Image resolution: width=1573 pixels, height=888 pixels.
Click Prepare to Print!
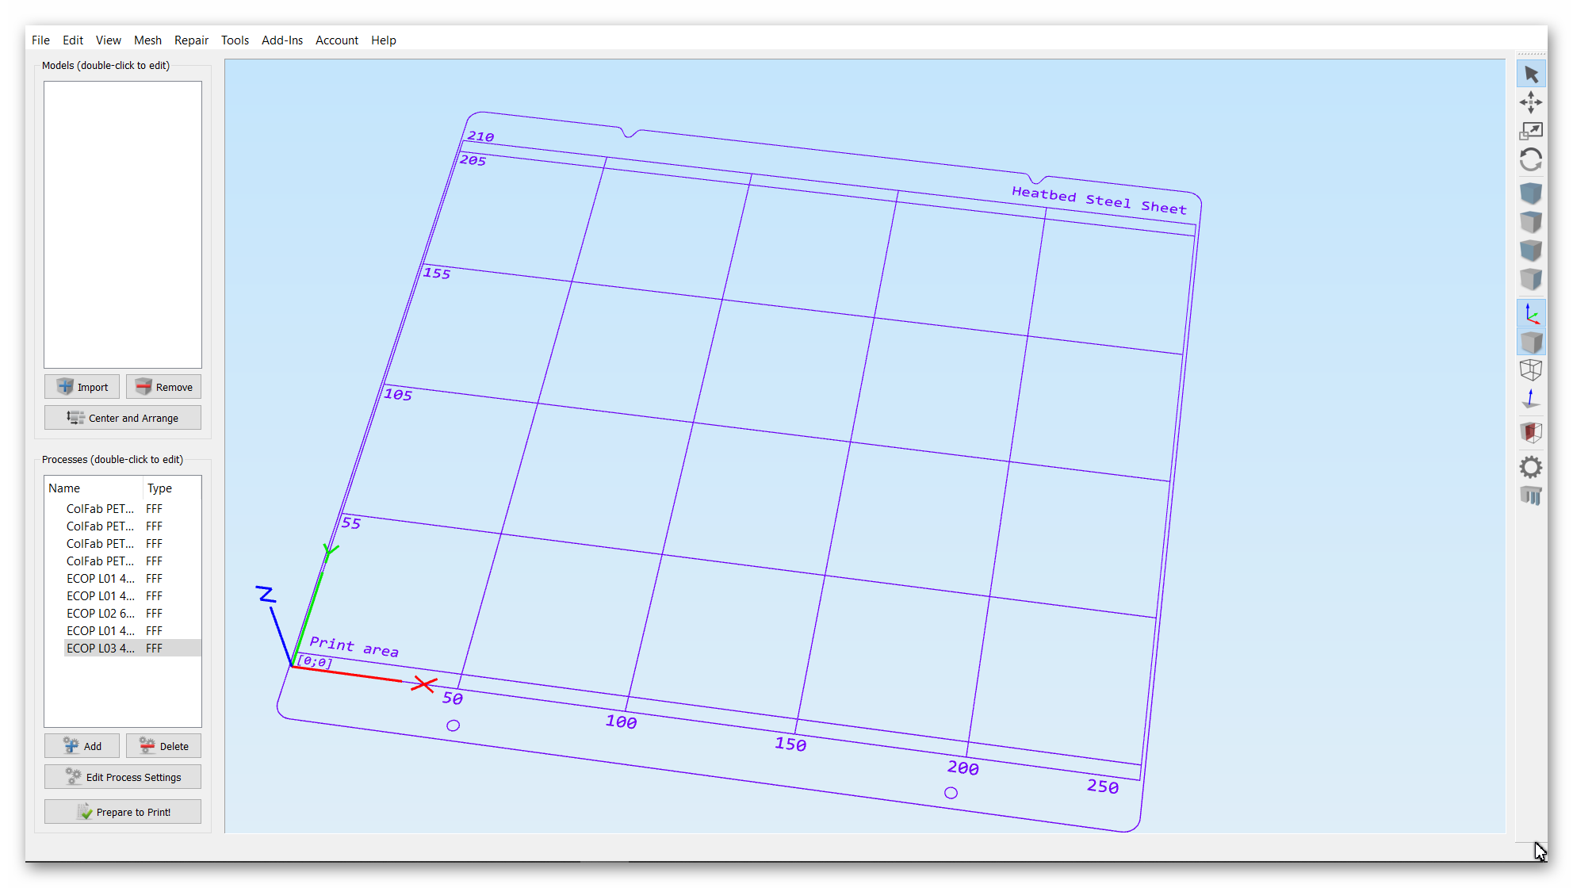pyautogui.click(x=123, y=812)
